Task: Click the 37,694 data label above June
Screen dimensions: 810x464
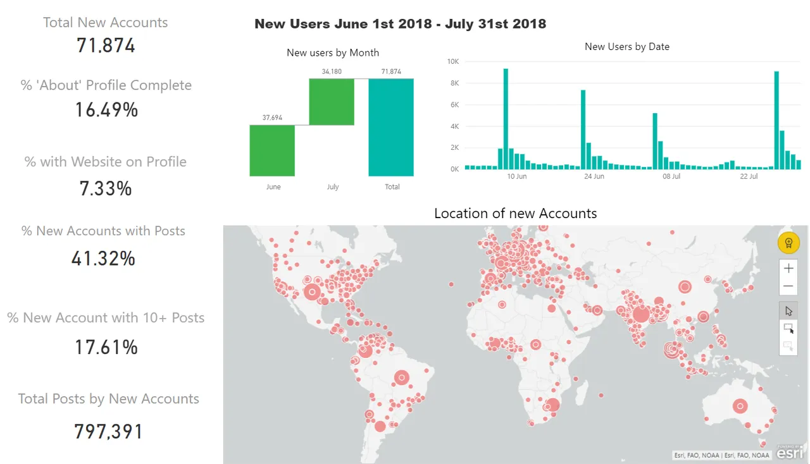Action: click(x=272, y=118)
